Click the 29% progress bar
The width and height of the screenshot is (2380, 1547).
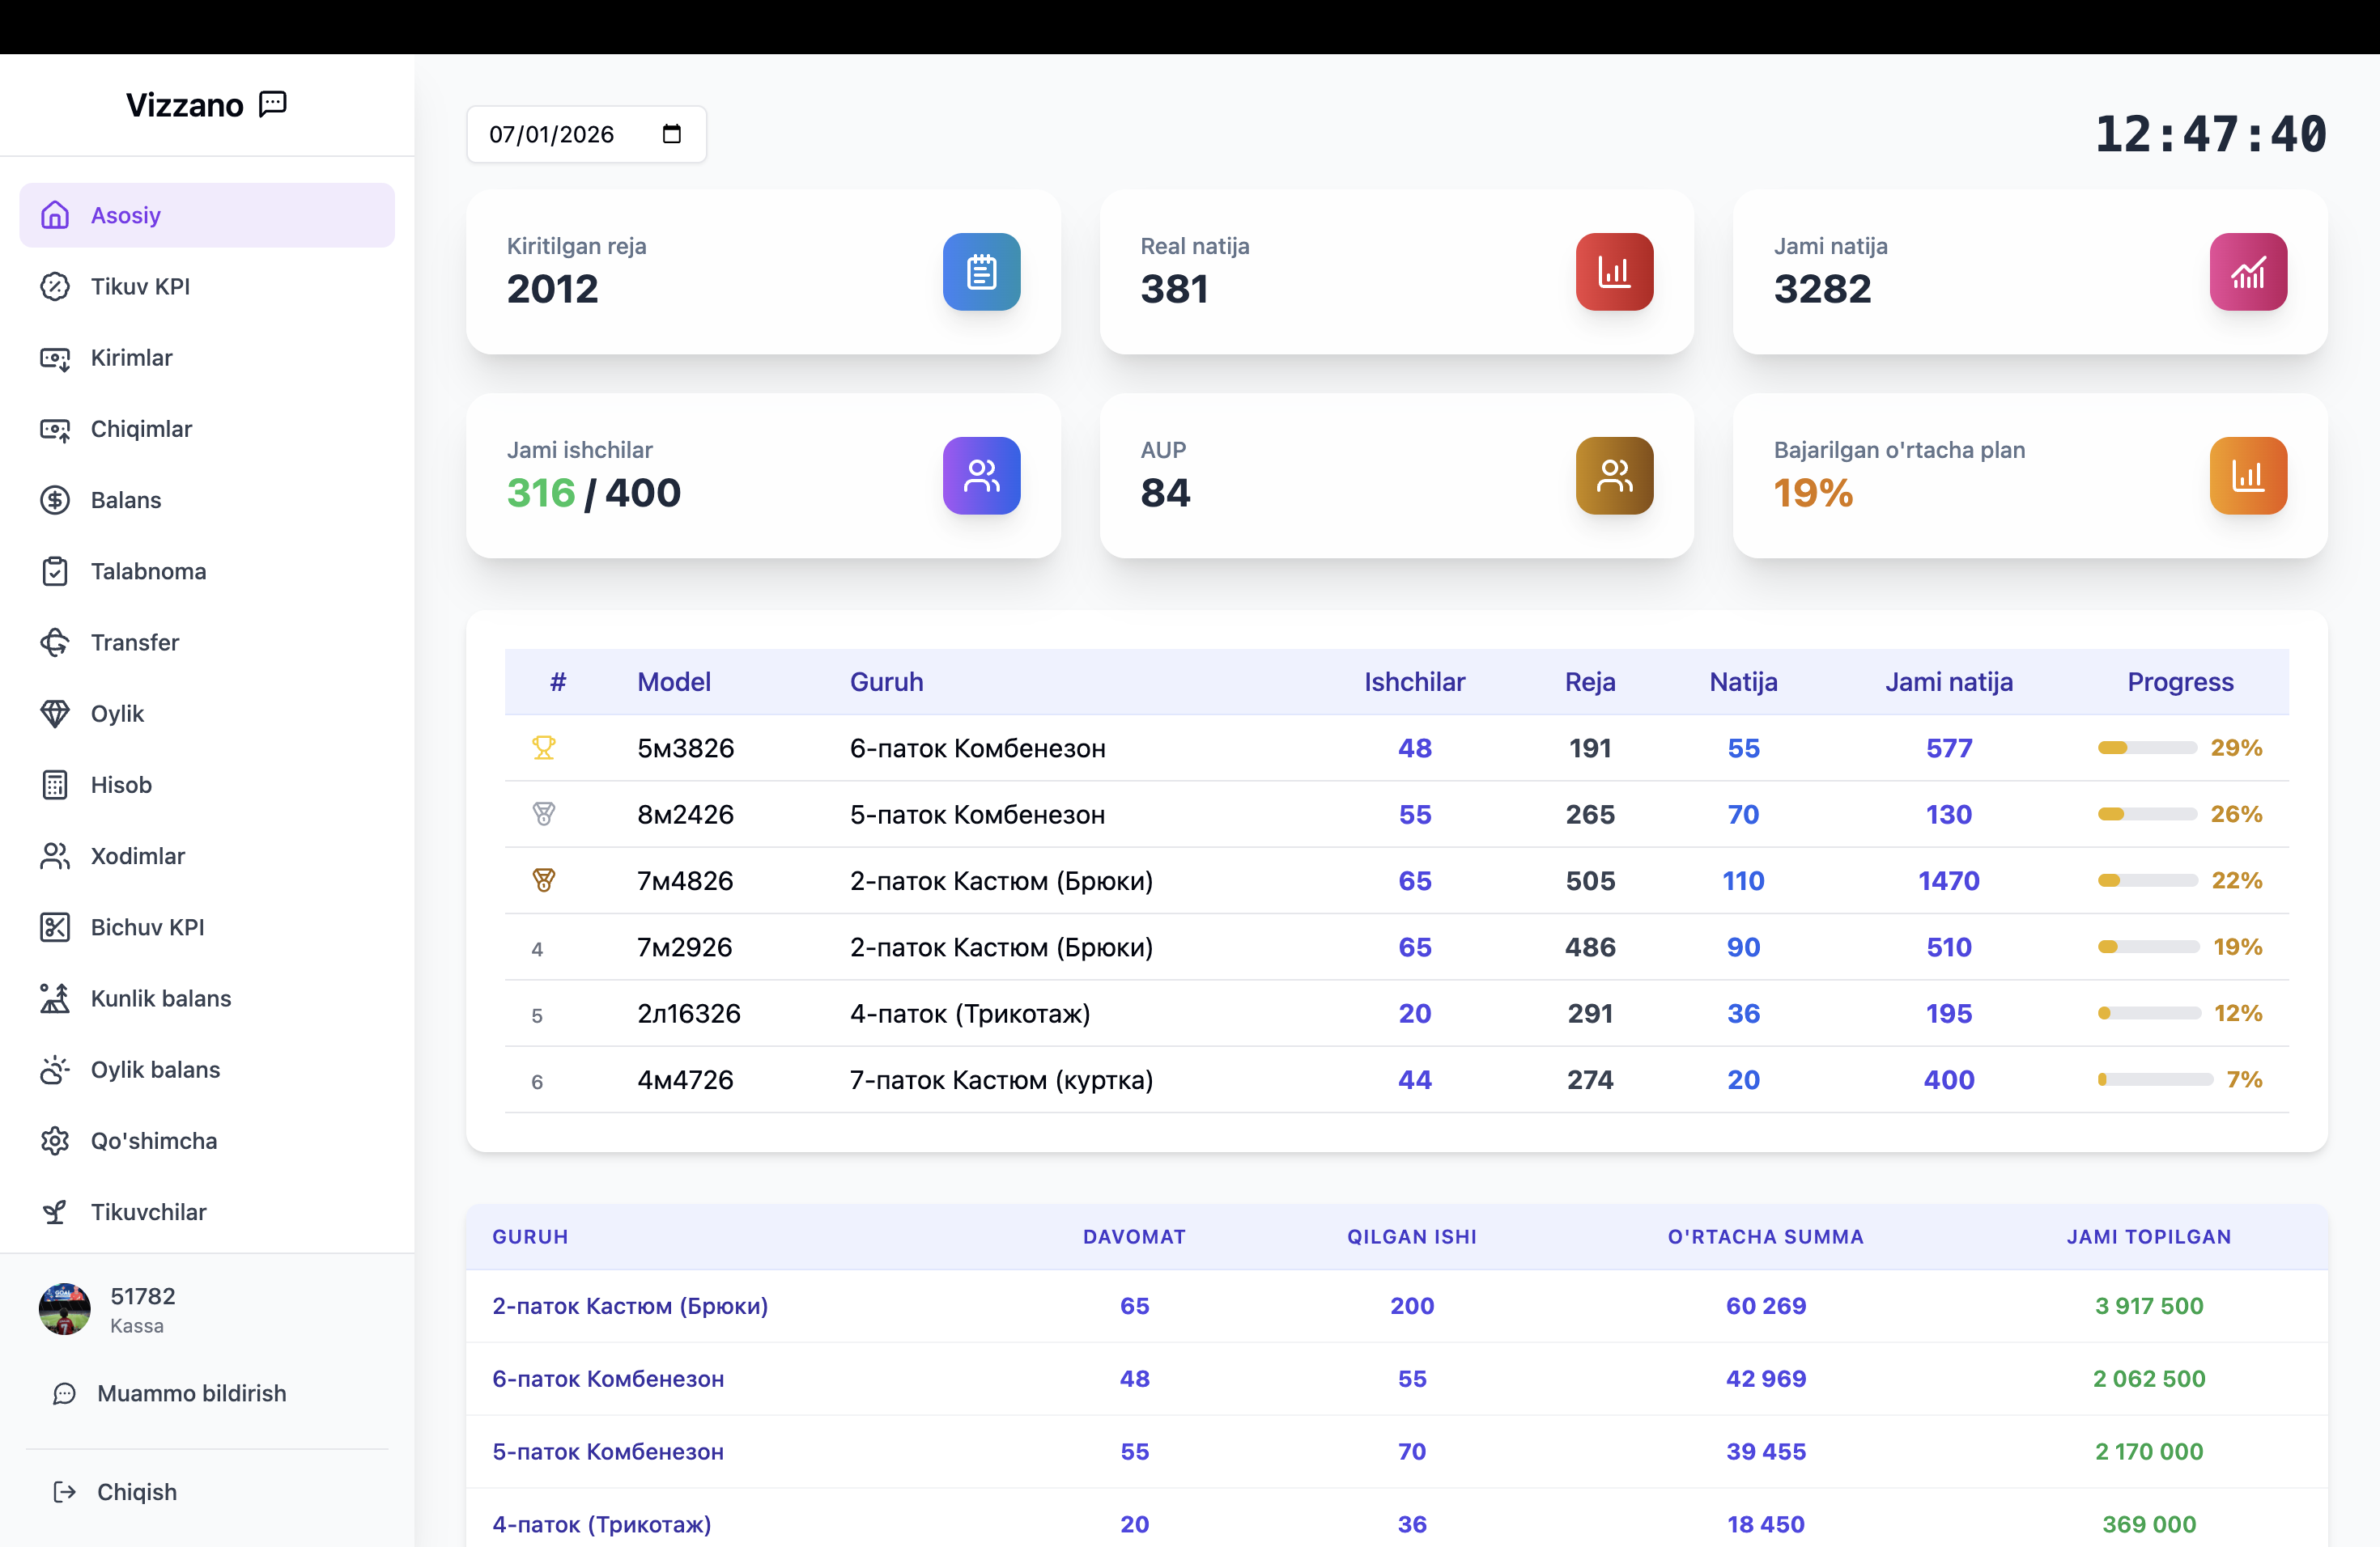2146,748
